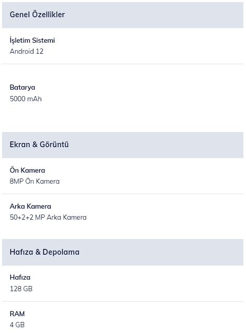Viewport: 246px width, 334px height.
Task: Select the İşletim Sistemi label
Action: pos(32,40)
